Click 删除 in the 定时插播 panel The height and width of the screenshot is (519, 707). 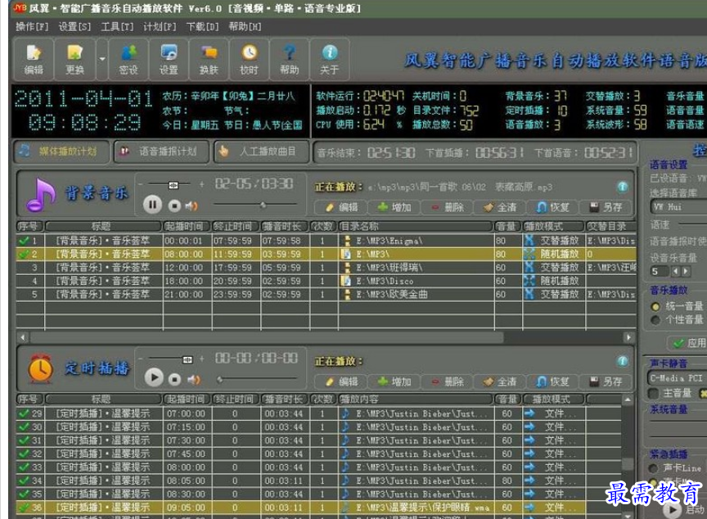[448, 381]
